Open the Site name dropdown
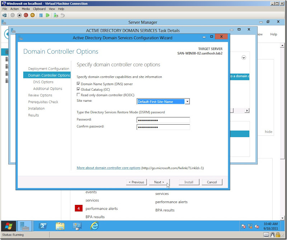287x240 pixels. tap(187, 102)
